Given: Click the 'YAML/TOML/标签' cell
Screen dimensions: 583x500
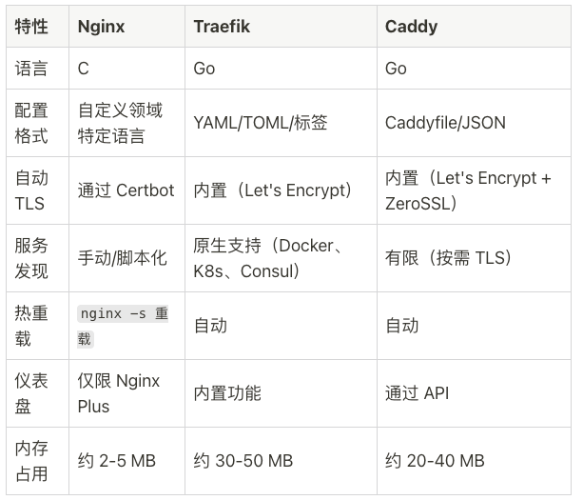Looking at the screenshot, I should (260, 123).
